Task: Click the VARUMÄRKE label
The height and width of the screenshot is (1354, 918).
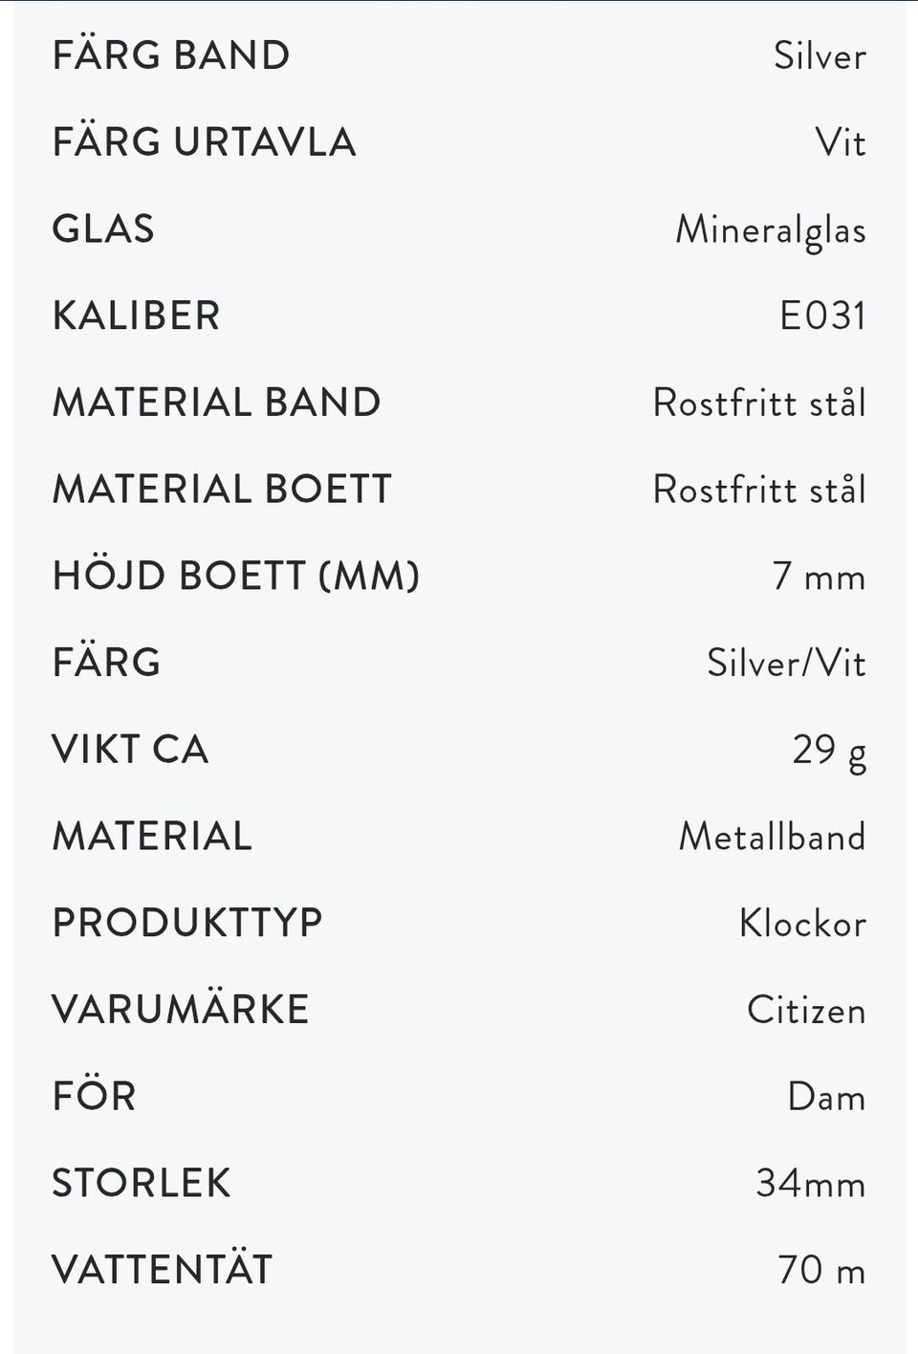Action: click(181, 1010)
